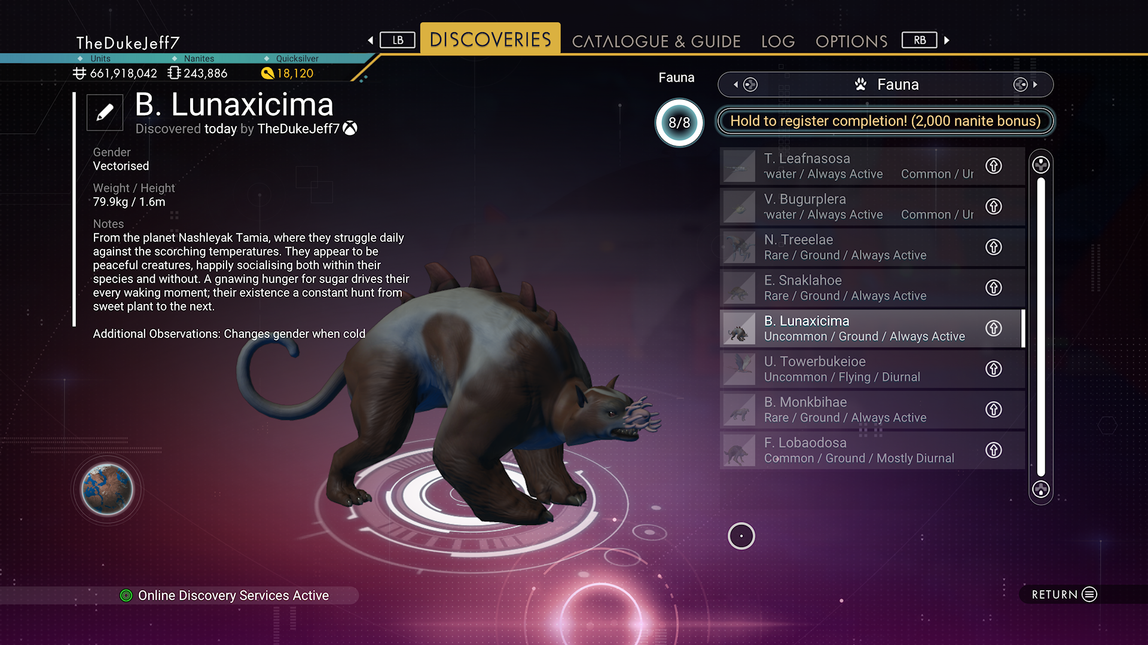Select V. Bugurplera list entry
The height and width of the screenshot is (645, 1148).
[872, 207]
